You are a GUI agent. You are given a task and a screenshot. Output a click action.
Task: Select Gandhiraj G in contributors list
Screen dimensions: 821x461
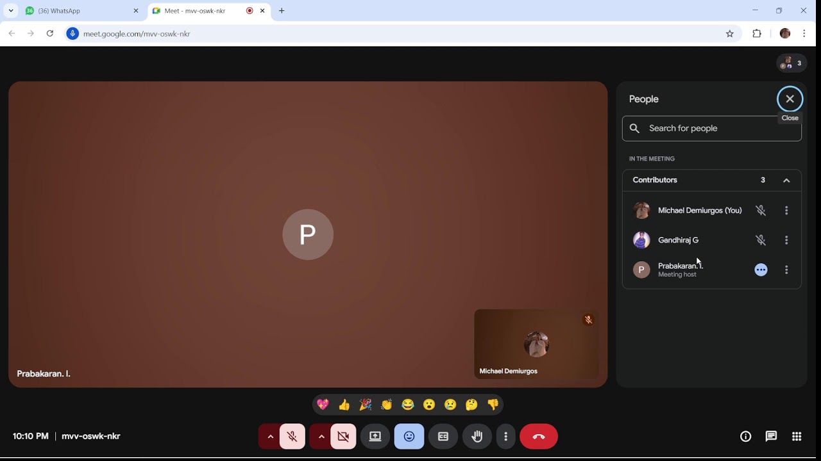[x=712, y=240]
